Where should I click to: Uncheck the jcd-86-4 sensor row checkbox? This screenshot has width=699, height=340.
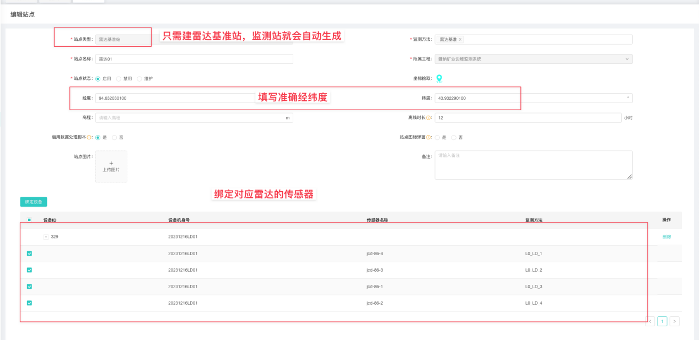tap(29, 253)
